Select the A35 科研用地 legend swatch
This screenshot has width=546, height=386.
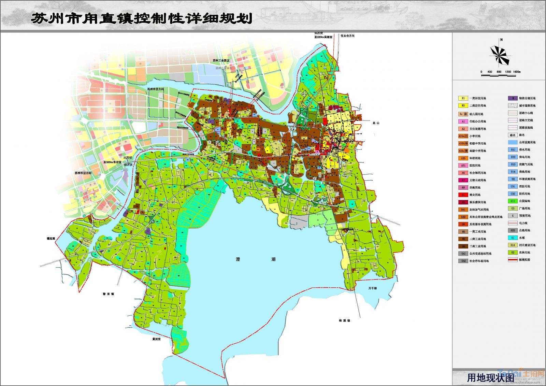463,158
